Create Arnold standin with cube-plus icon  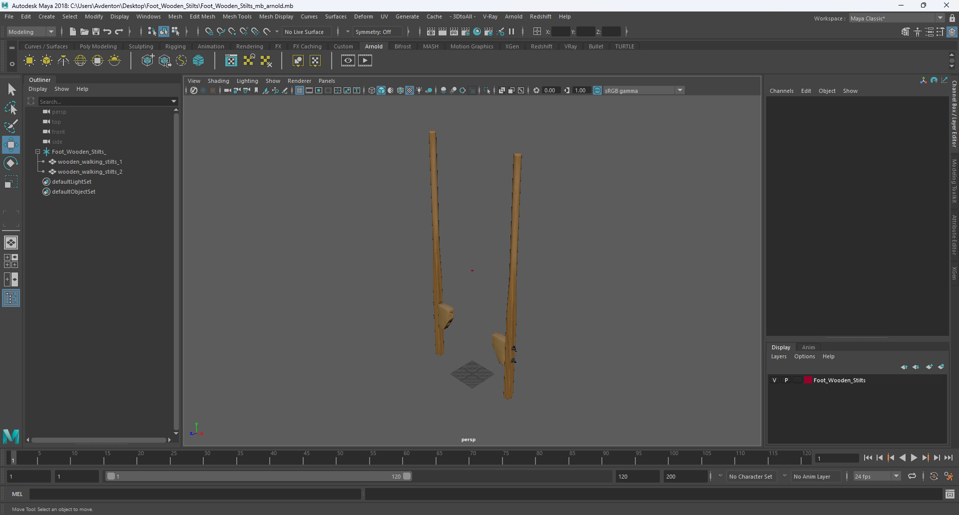pos(148,61)
